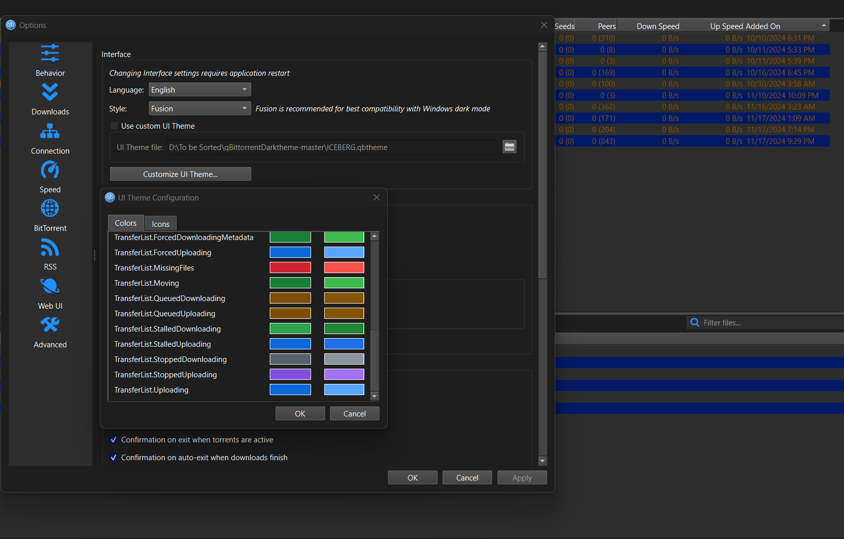Cancel the UI Theme Configuration dialog
The image size is (844, 539).
coord(355,413)
